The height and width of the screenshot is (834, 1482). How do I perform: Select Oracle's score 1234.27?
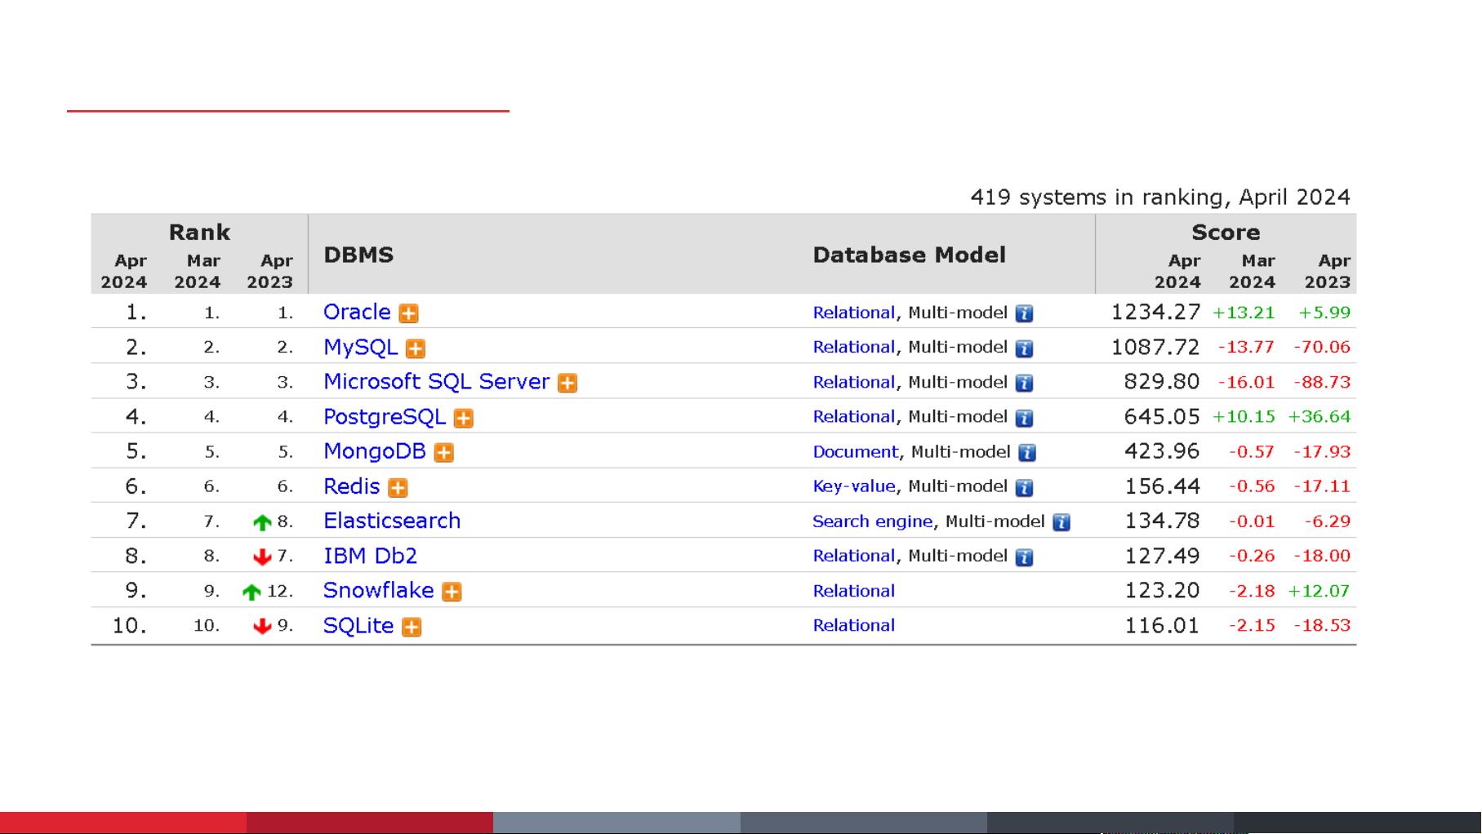[x=1155, y=312]
